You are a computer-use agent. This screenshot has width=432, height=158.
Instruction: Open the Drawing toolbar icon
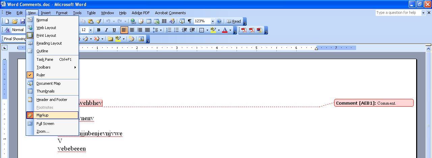click(172, 21)
